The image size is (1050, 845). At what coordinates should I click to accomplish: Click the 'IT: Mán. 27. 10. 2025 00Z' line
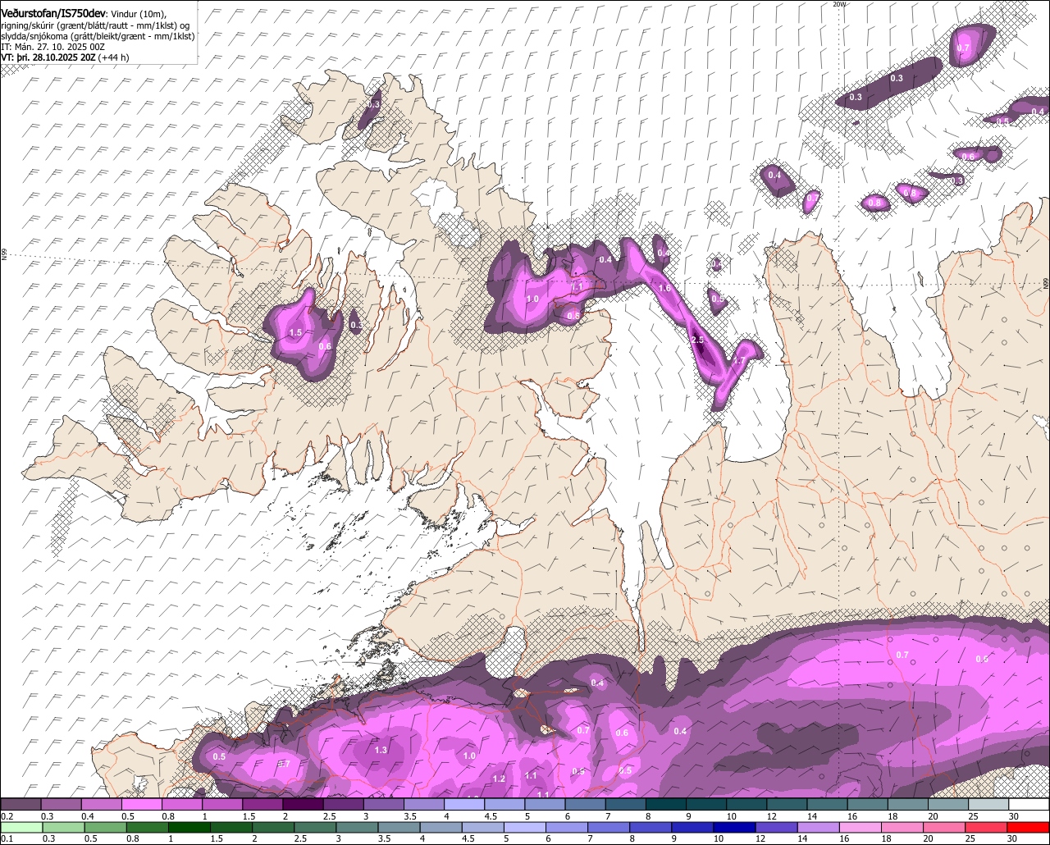(52, 48)
